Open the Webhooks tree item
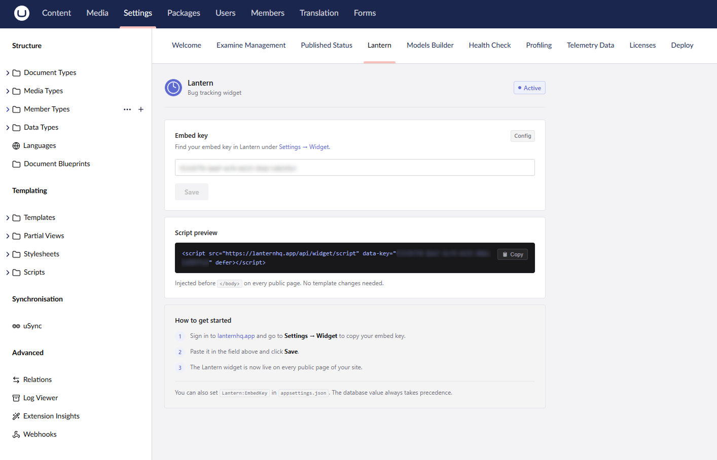 40,435
